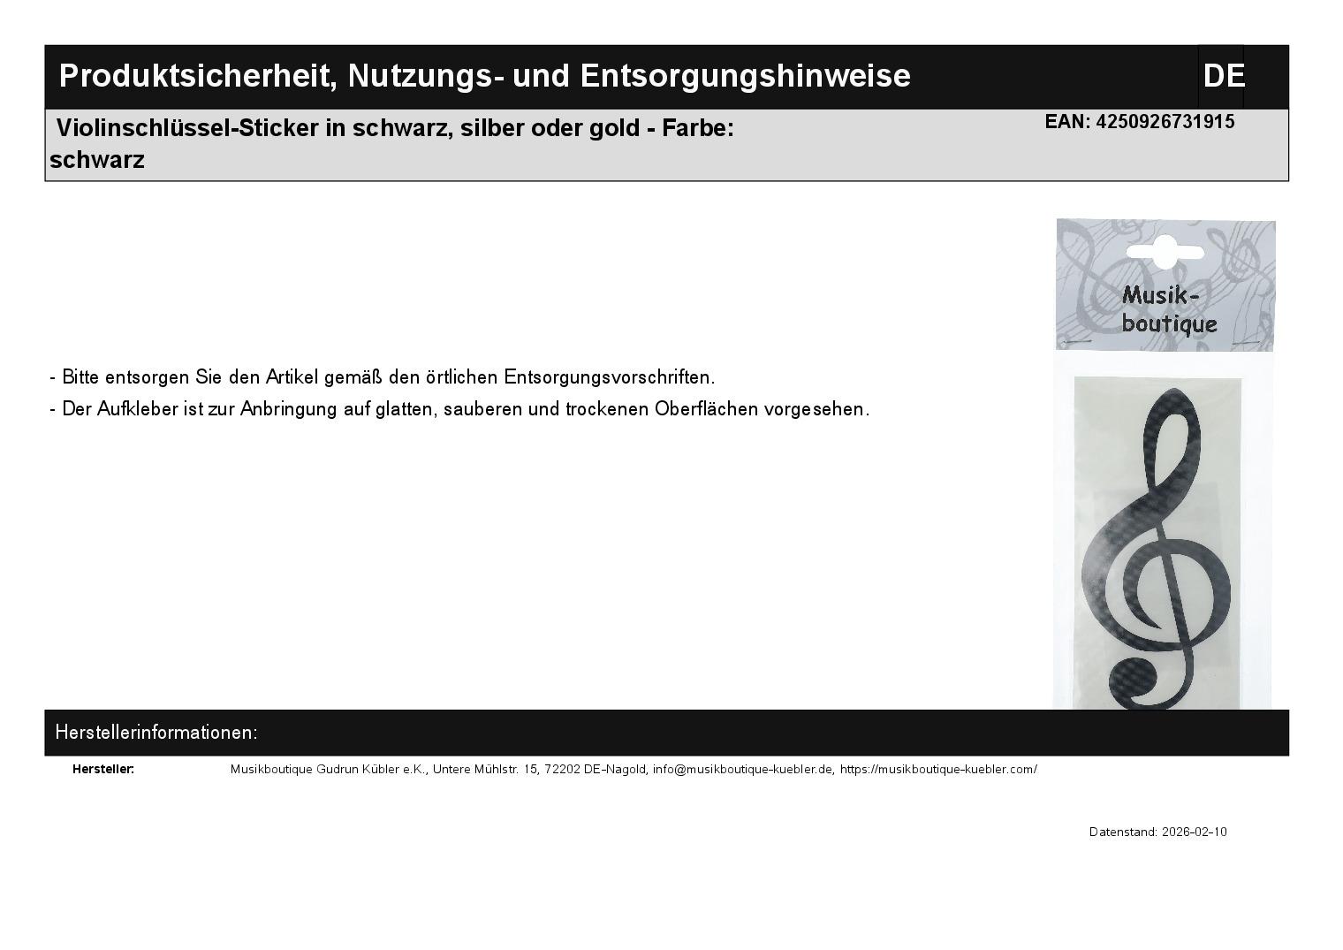Click the Datenstand date 2026-02-10

click(1194, 832)
